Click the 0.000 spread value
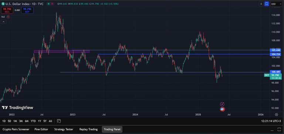The height and width of the screenshot is (134, 284). coord(17,10)
